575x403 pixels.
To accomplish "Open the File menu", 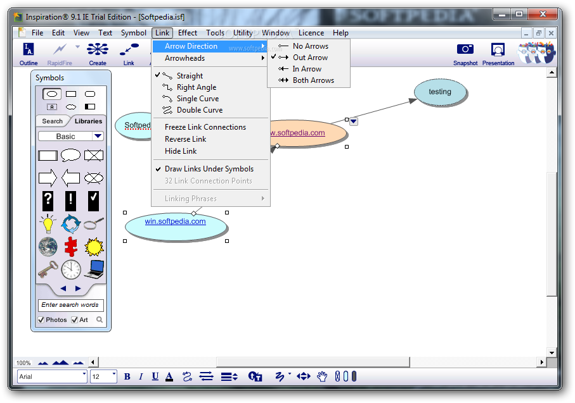I will 37,33.
